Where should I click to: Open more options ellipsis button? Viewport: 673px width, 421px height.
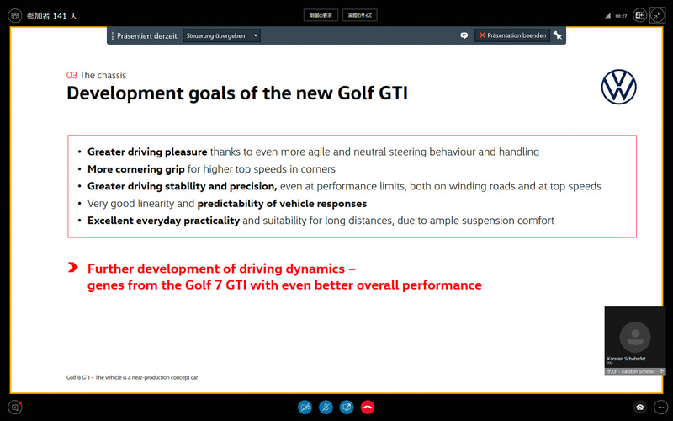(x=660, y=407)
